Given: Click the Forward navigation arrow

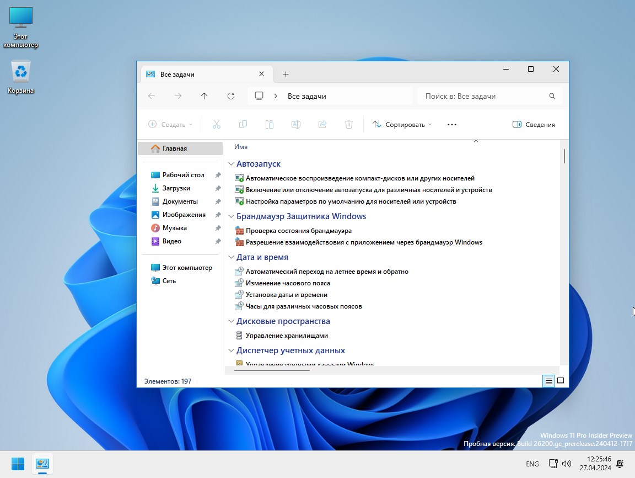Looking at the screenshot, I should coord(178,96).
